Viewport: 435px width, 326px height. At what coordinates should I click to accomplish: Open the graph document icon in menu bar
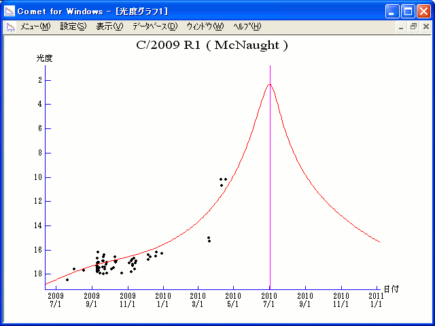tap(11, 26)
